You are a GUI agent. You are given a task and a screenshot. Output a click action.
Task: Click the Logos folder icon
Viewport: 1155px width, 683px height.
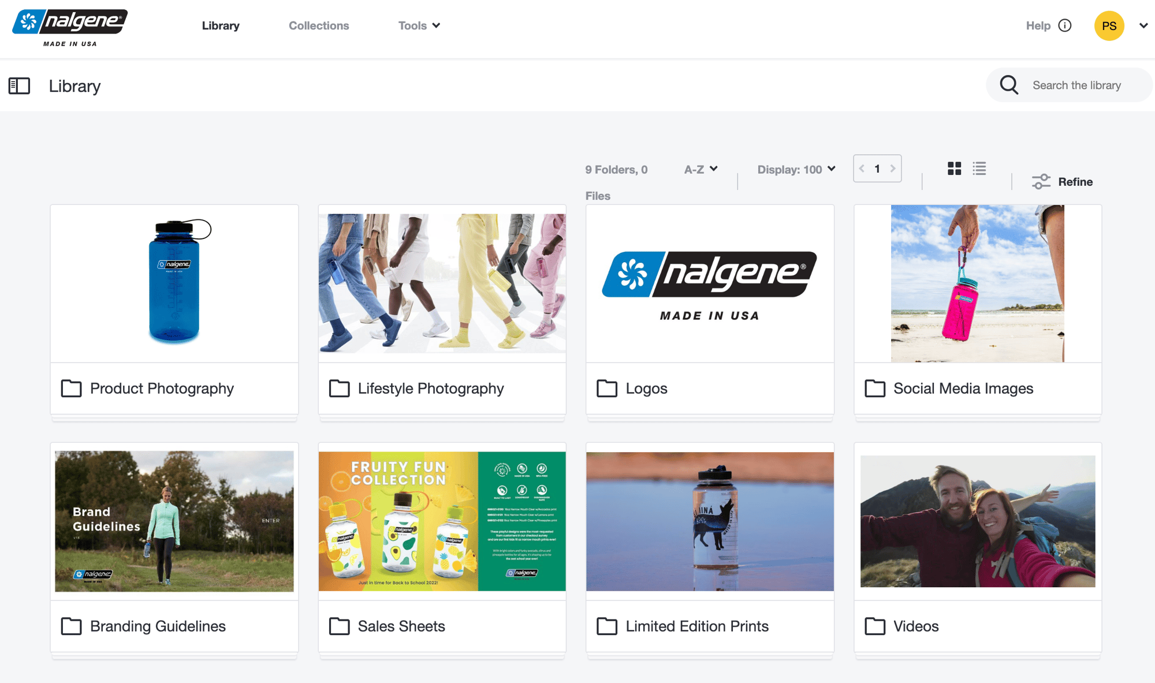click(x=607, y=389)
